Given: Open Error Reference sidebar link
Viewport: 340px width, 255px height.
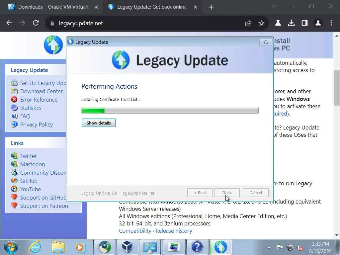Looking at the screenshot, I should [39, 100].
